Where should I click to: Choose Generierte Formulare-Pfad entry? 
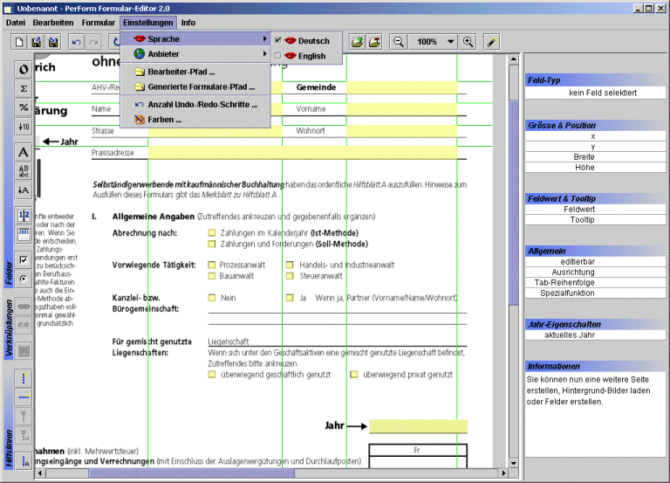pyautogui.click(x=195, y=86)
